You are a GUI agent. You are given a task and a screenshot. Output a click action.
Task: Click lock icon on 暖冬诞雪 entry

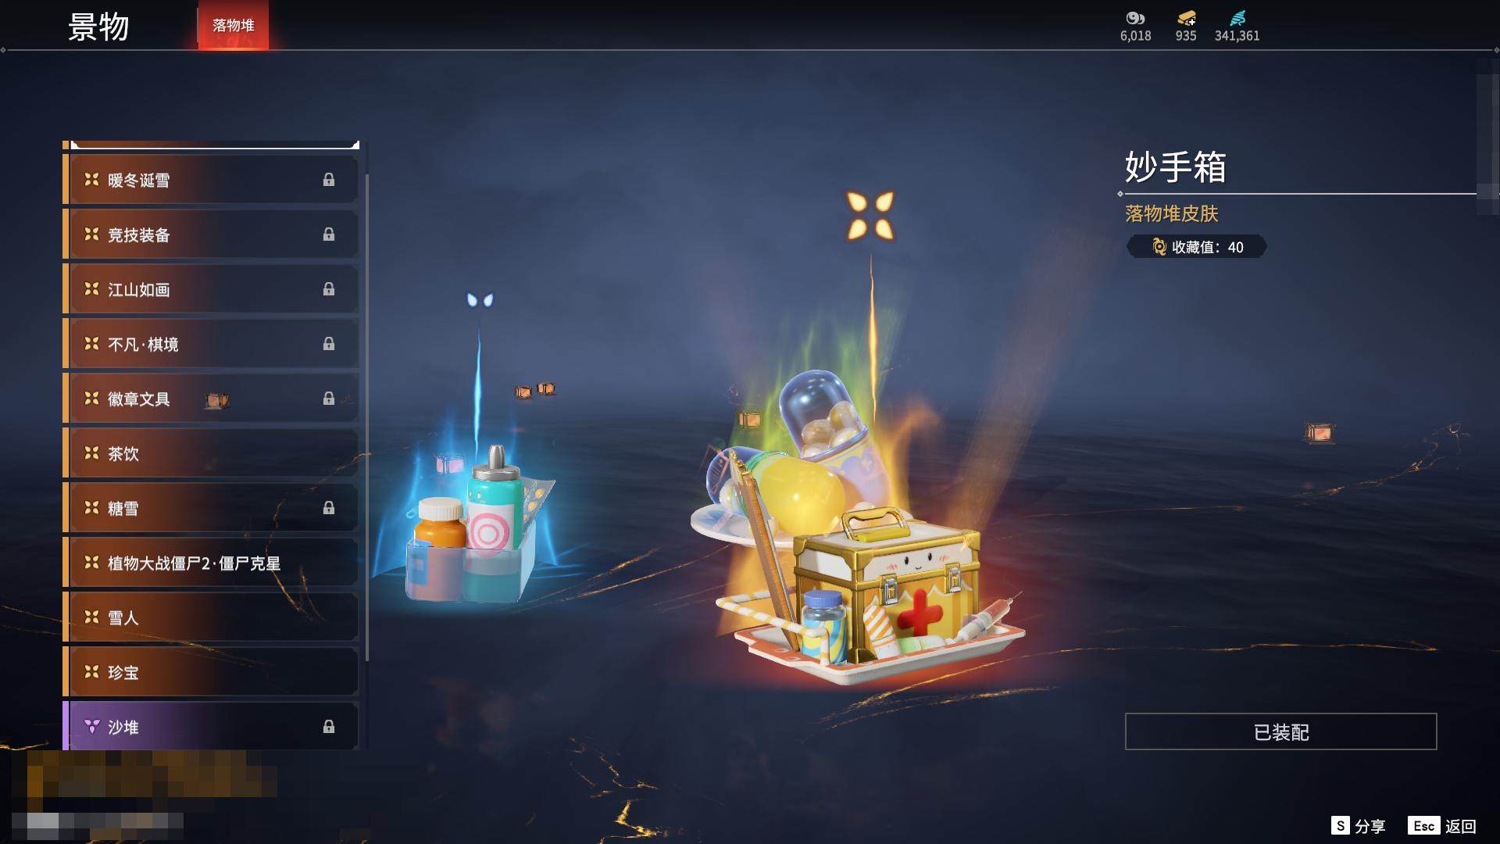coord(329,180)
